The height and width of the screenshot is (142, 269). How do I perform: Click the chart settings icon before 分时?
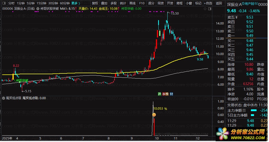[4, 3]
